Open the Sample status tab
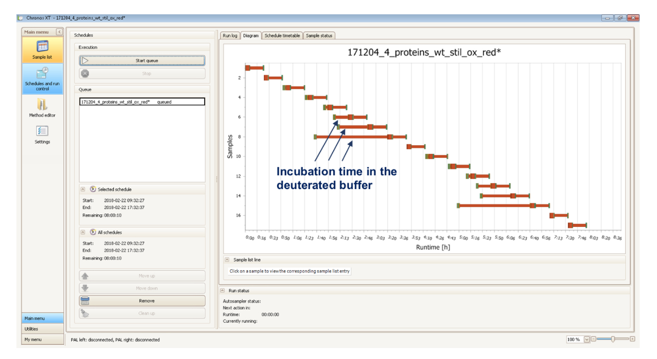This screenshot has height=359, width=657. click(x=319, y=36)
